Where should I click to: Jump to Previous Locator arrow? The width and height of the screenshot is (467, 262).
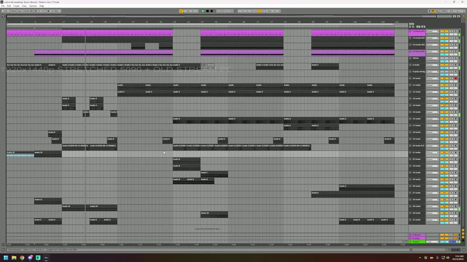(x=410, y=27)
